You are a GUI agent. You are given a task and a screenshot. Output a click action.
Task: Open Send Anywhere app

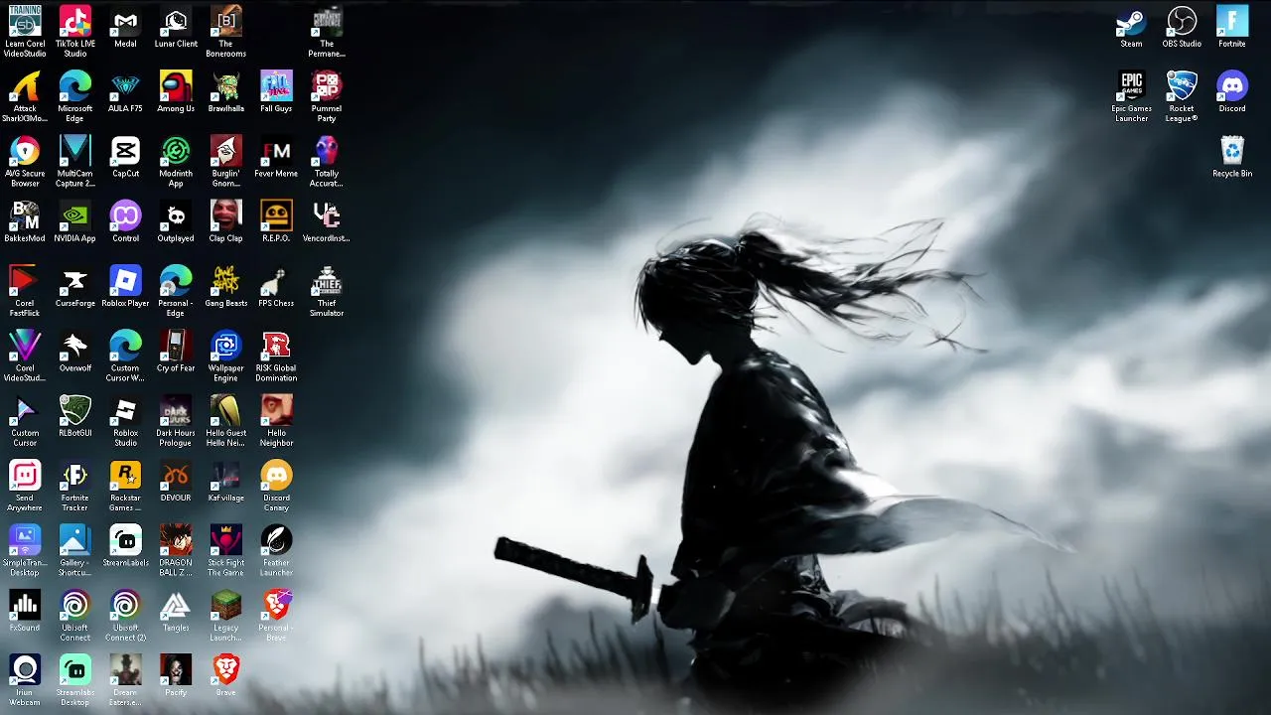[25, 486]
